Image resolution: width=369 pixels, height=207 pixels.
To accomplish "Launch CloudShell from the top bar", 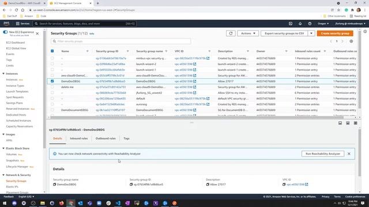I will [291, 24].
